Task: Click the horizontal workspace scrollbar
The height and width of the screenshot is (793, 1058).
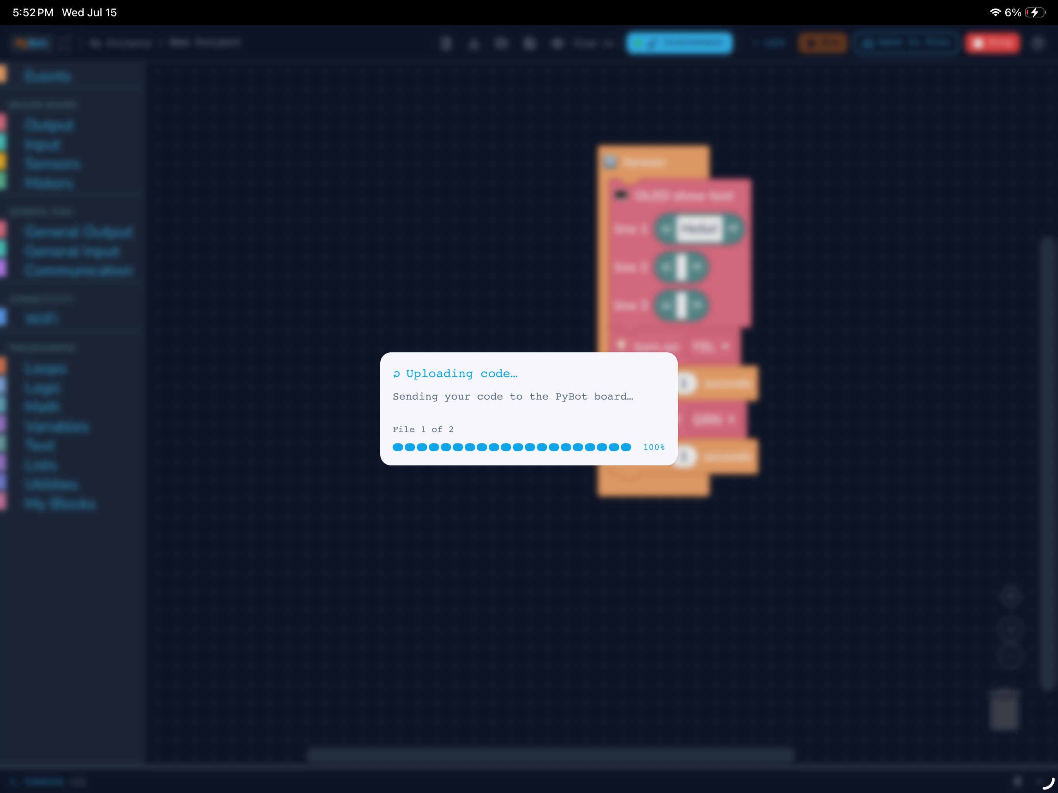Action: tap(550, 755)
